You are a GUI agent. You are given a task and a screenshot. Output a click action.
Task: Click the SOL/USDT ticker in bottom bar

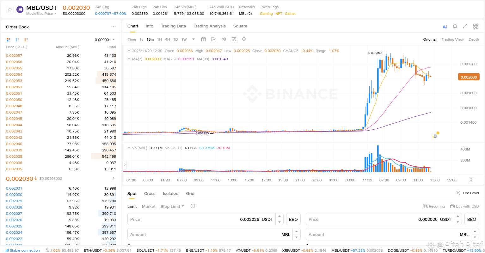point(159,250)
